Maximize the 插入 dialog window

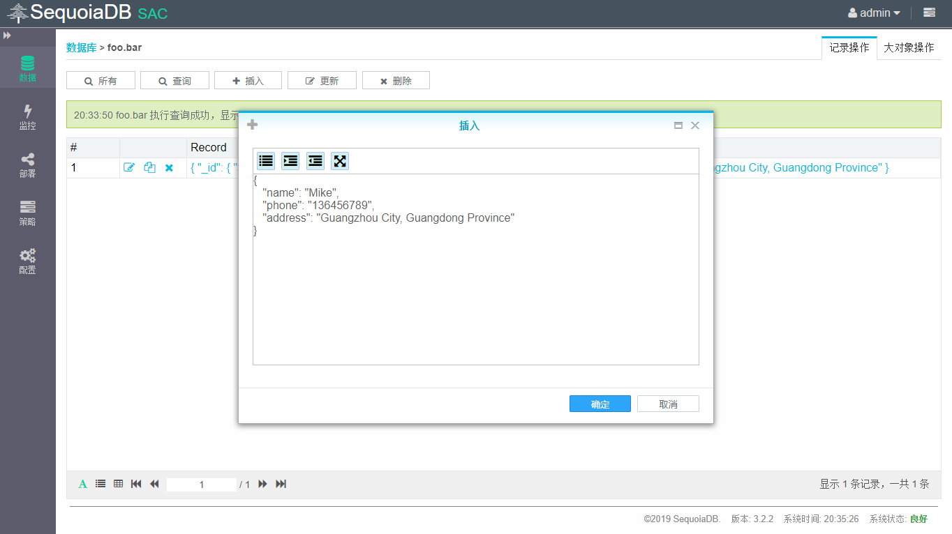(678, 125)
